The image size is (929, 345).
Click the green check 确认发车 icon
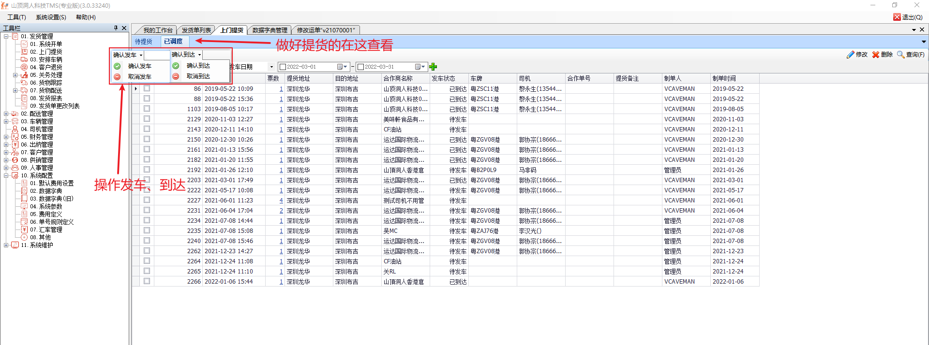click(x=117, y=66)
